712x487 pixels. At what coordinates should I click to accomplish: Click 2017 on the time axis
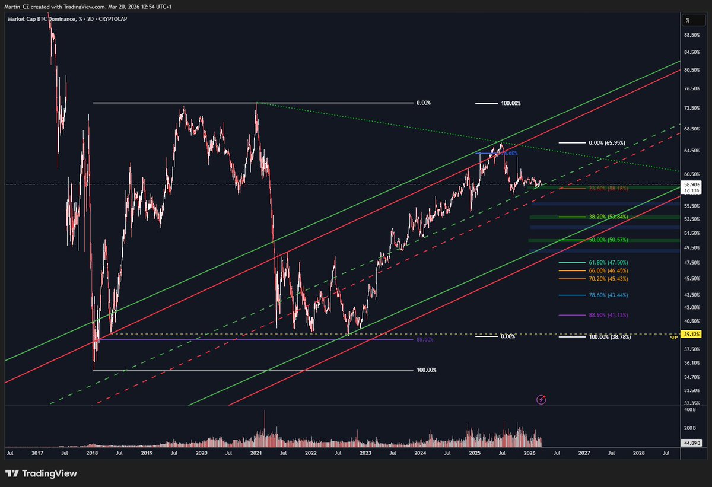coord(37,453)
